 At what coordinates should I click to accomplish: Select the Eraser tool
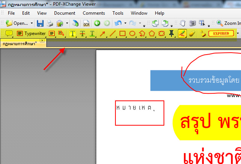pos(192,33)
